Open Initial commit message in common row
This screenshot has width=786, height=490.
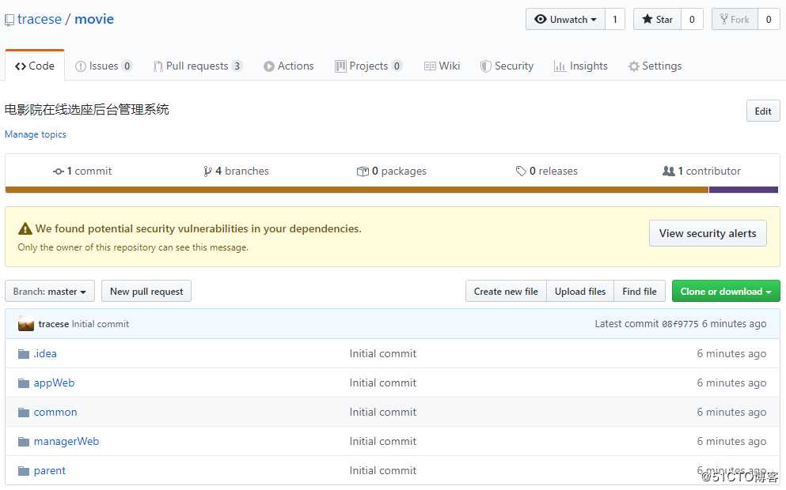click(x=383, y=412)
